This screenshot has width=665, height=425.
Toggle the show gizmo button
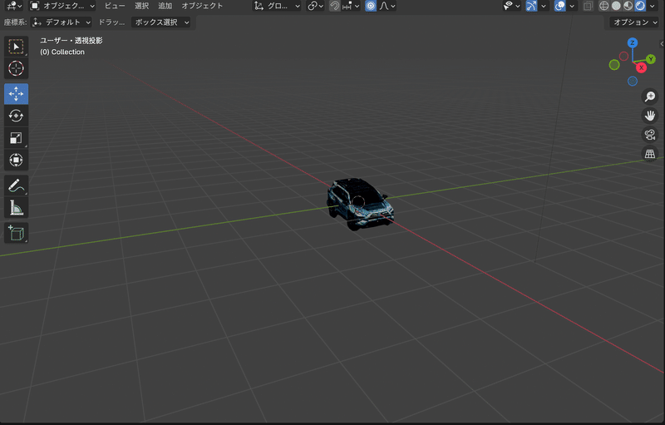click(531, 6)
